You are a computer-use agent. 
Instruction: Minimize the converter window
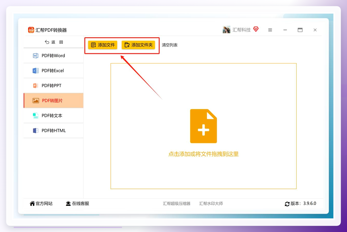pyautogui.click(x=285, y=30)
